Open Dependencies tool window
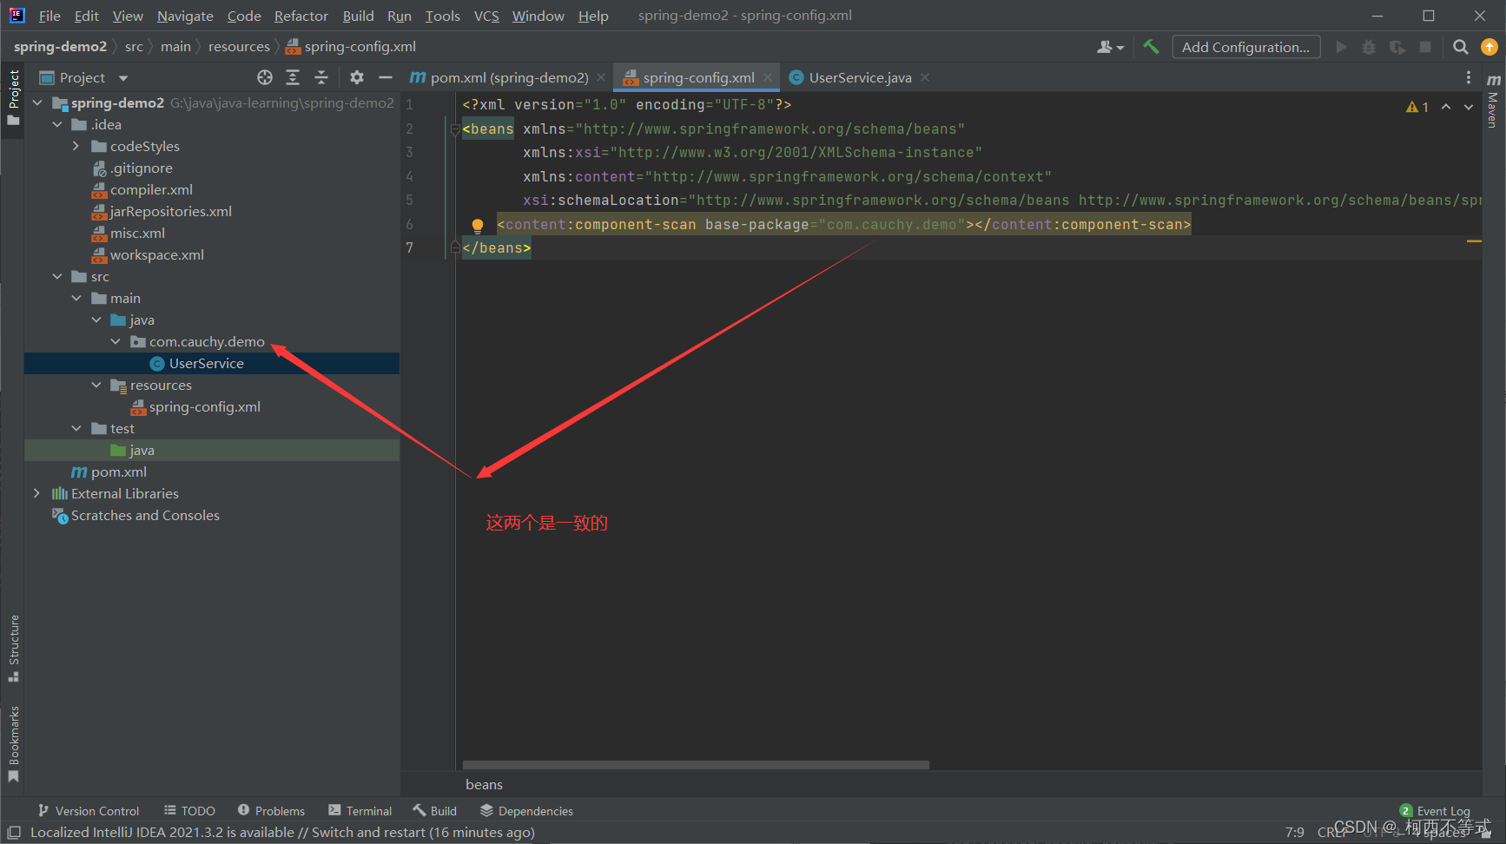This screenshot has width=1506, height=844. [526, 811]
